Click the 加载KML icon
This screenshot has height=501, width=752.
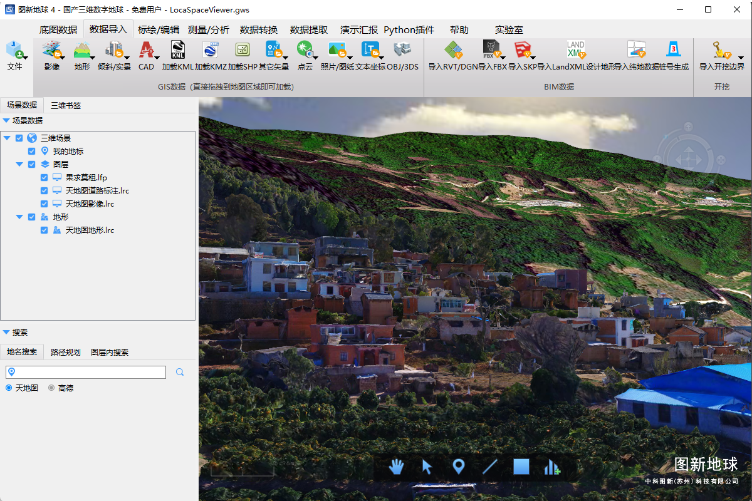178,50
